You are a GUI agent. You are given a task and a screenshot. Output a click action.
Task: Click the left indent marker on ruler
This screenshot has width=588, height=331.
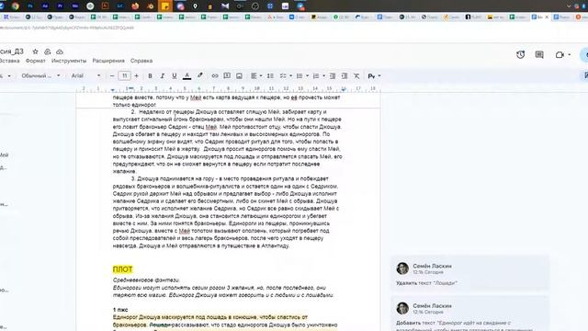(x=113, y=90)
